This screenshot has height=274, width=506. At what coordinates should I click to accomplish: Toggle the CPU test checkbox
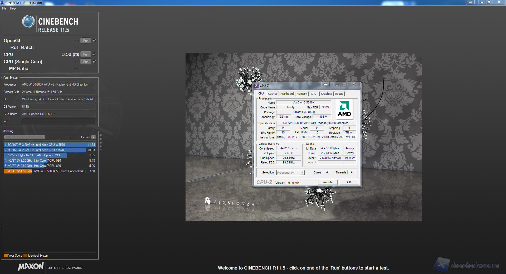click(x=95, y=54)
